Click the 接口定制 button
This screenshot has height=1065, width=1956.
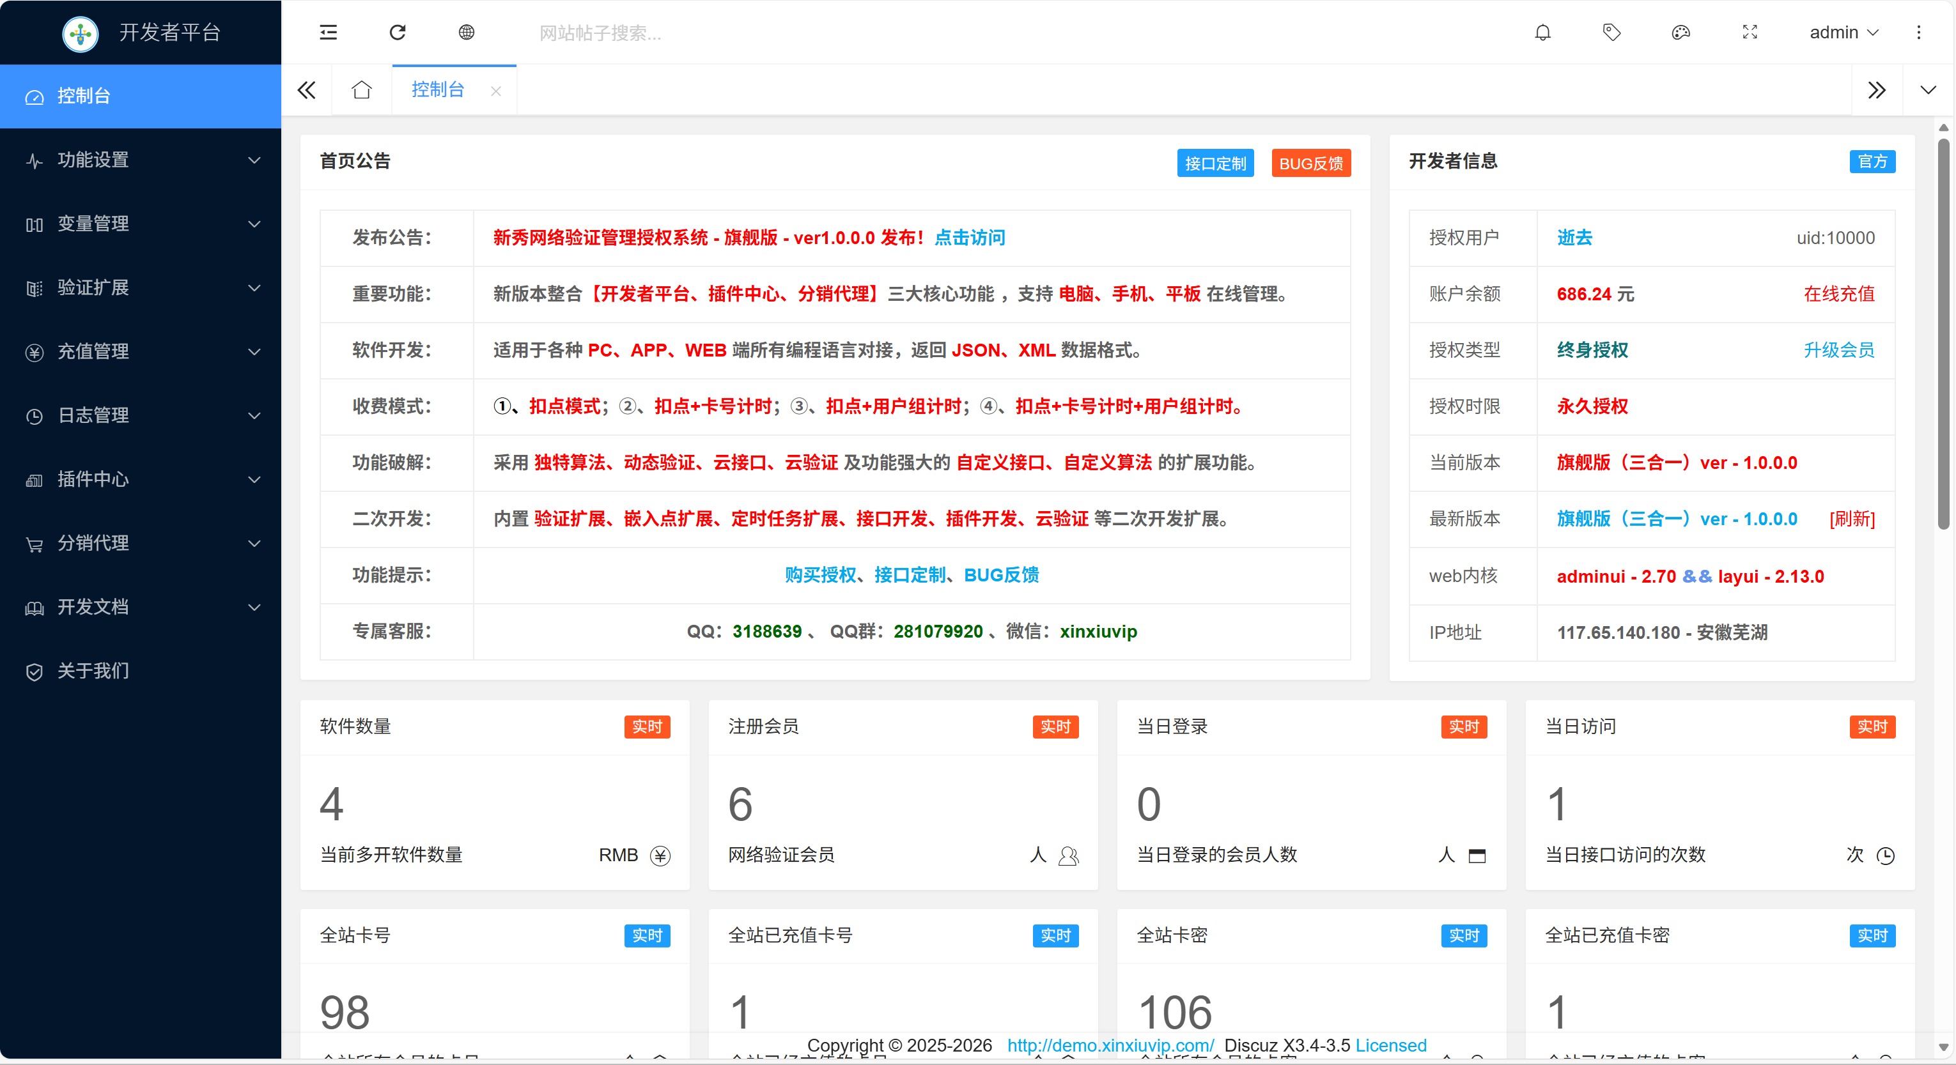[x=1215, y=163]
